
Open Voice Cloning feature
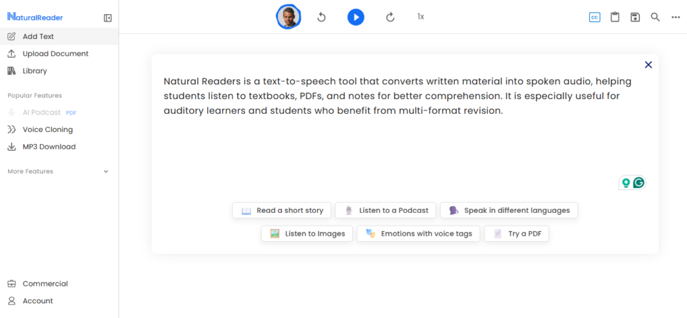tap(59, 129)
